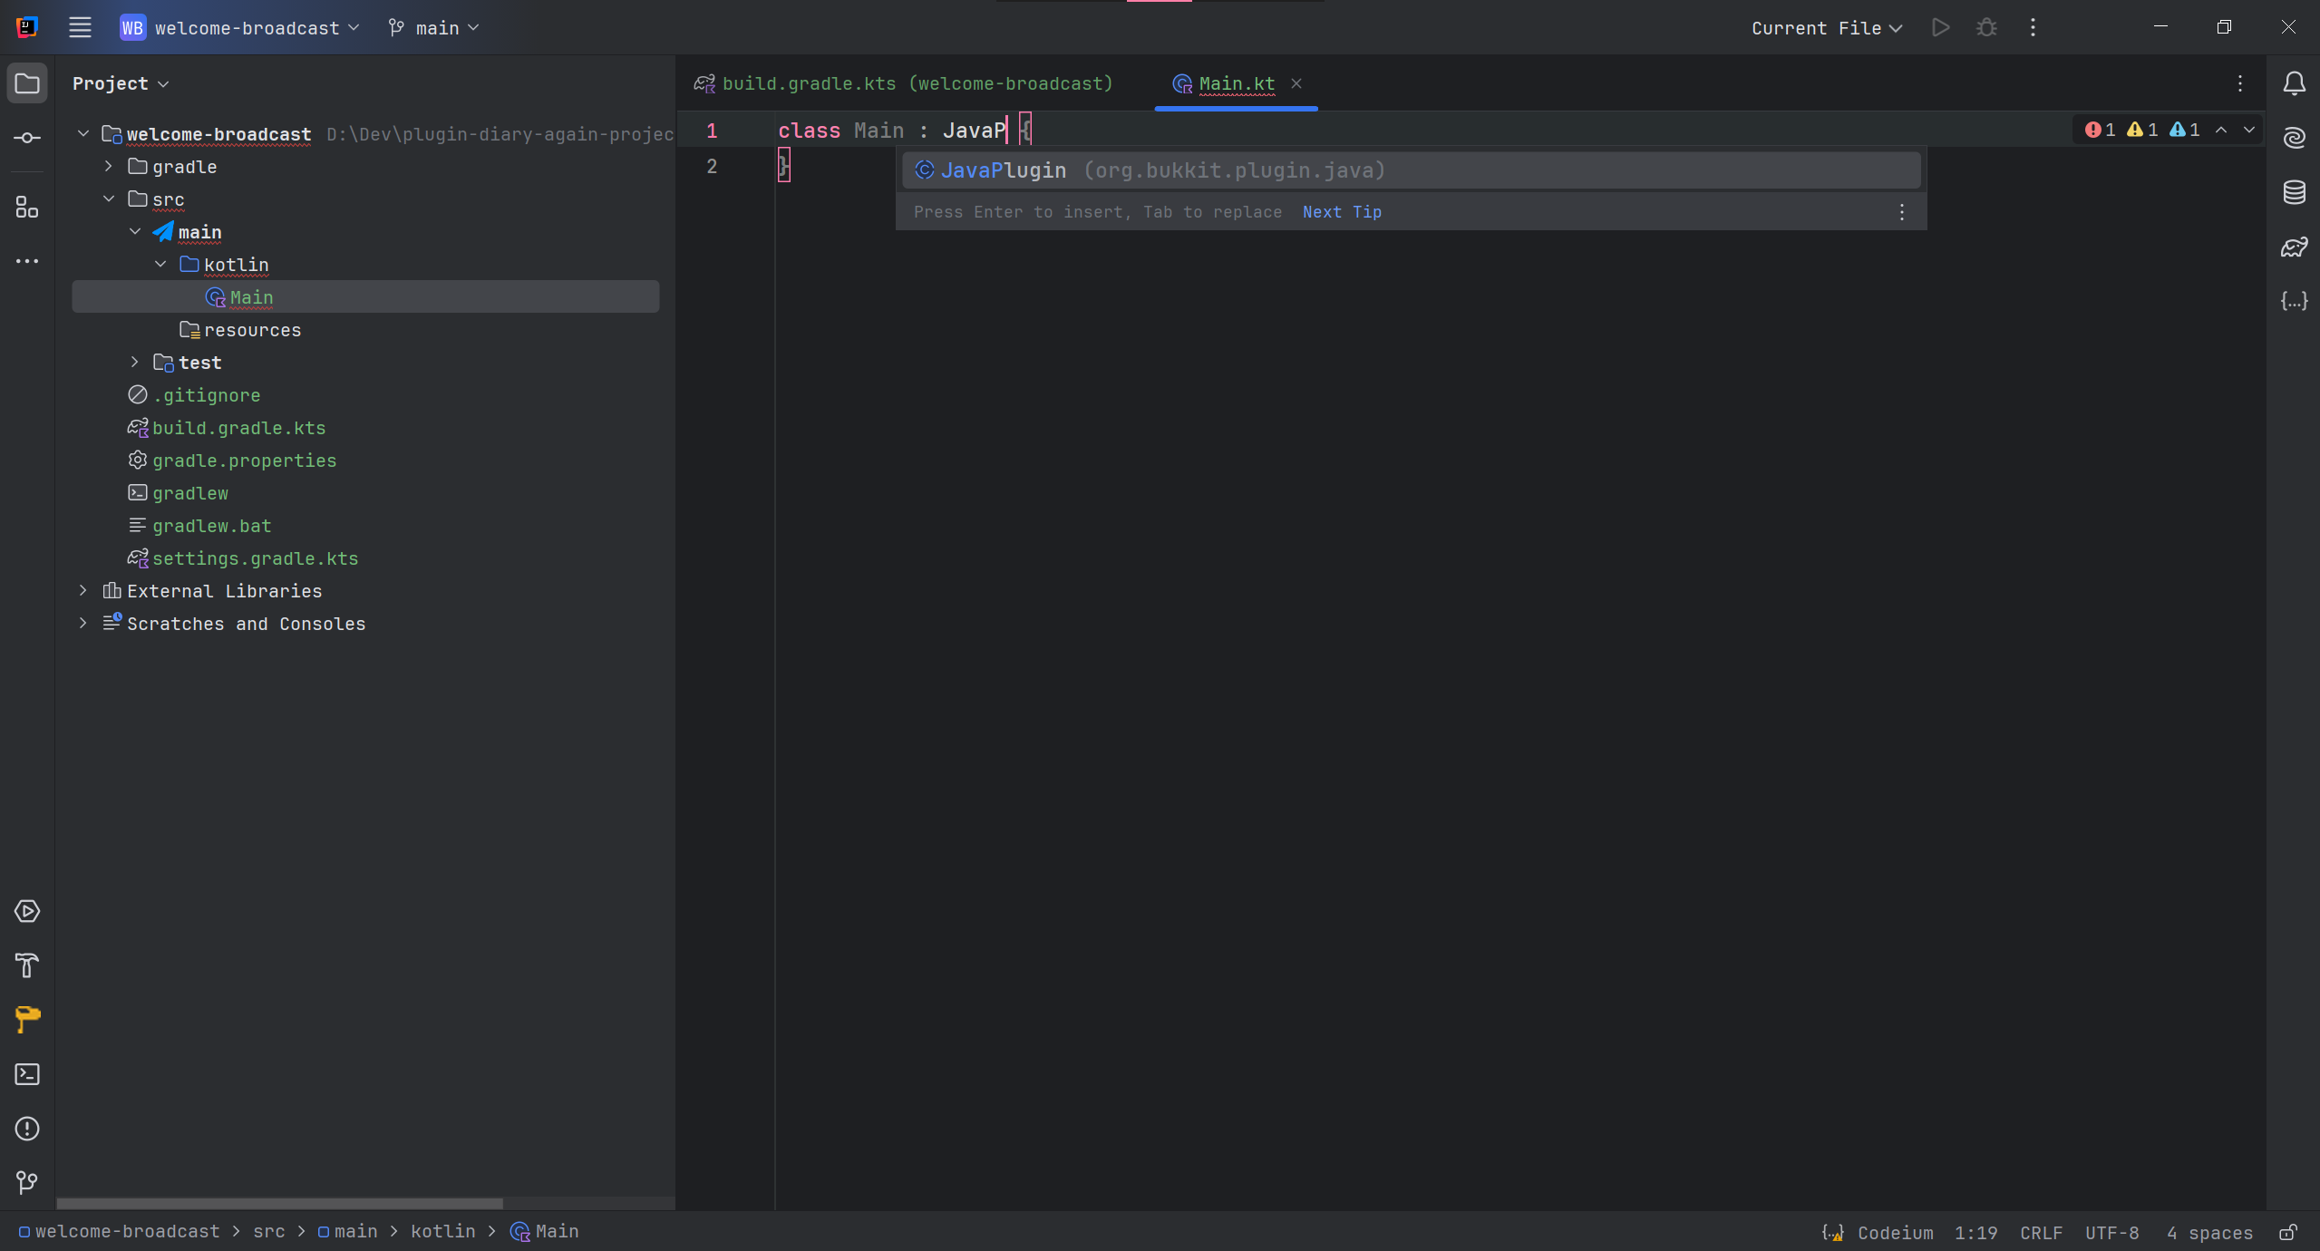The image size is (2320, 1251).
Task: Click the Next Tip link in the popup
Action: [x=1342, y=211]
